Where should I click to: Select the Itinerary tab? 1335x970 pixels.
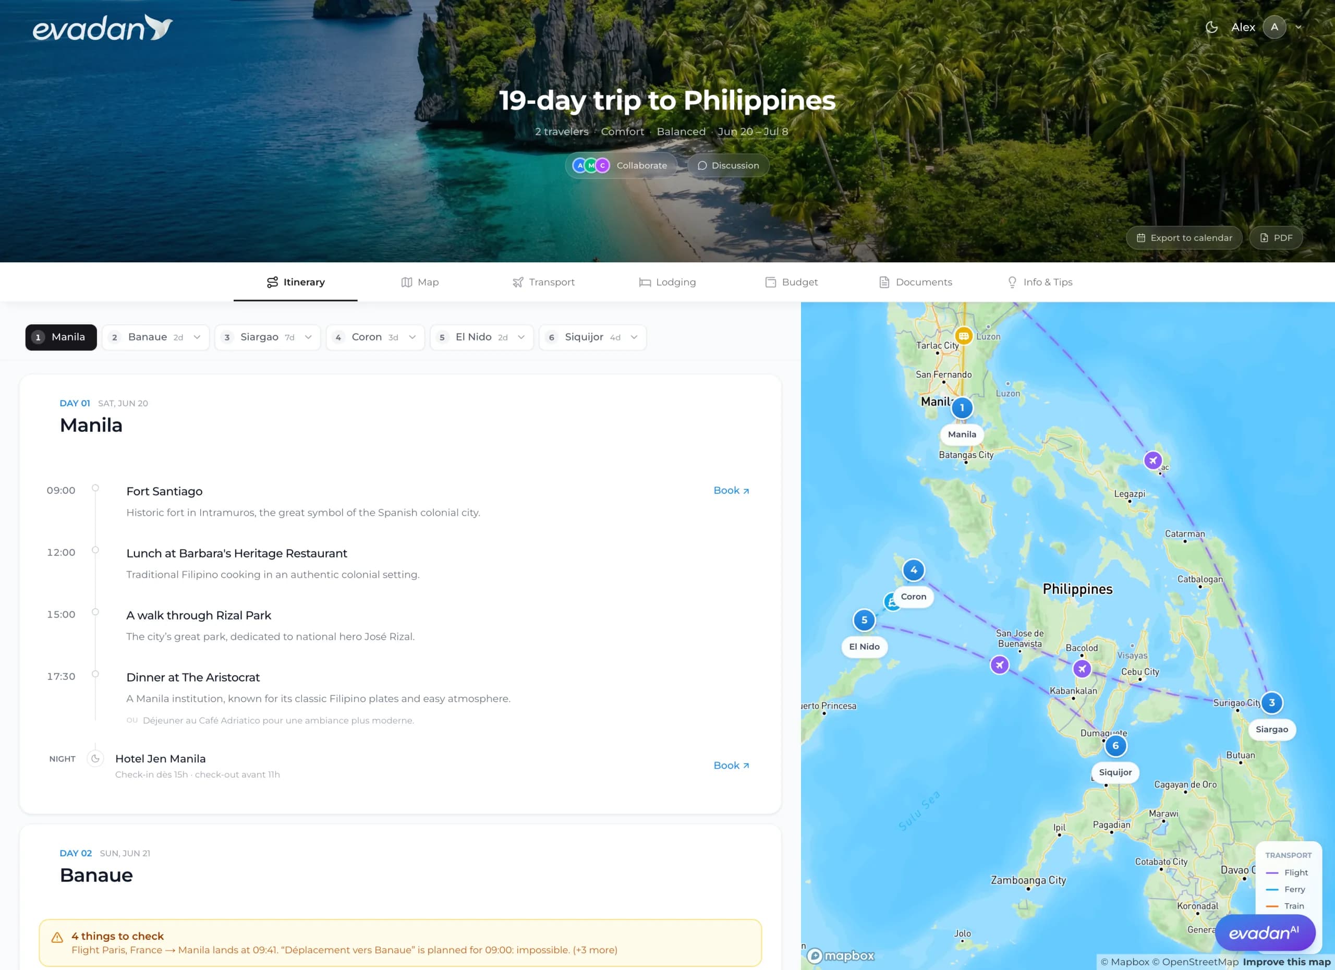click(296, 282)
